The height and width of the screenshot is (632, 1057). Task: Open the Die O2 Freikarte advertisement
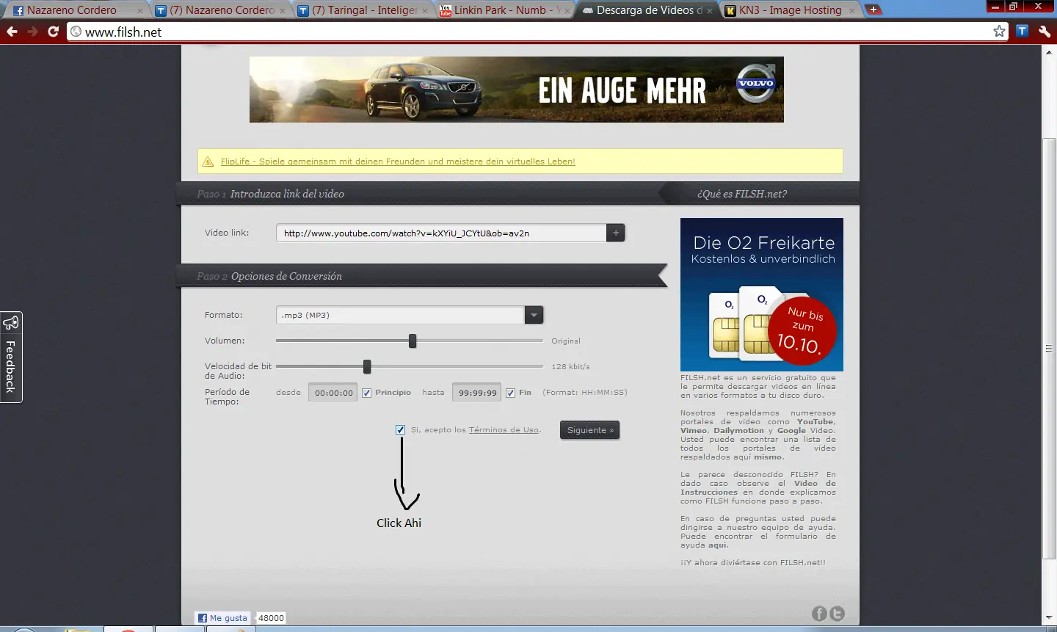pos(762,294)
